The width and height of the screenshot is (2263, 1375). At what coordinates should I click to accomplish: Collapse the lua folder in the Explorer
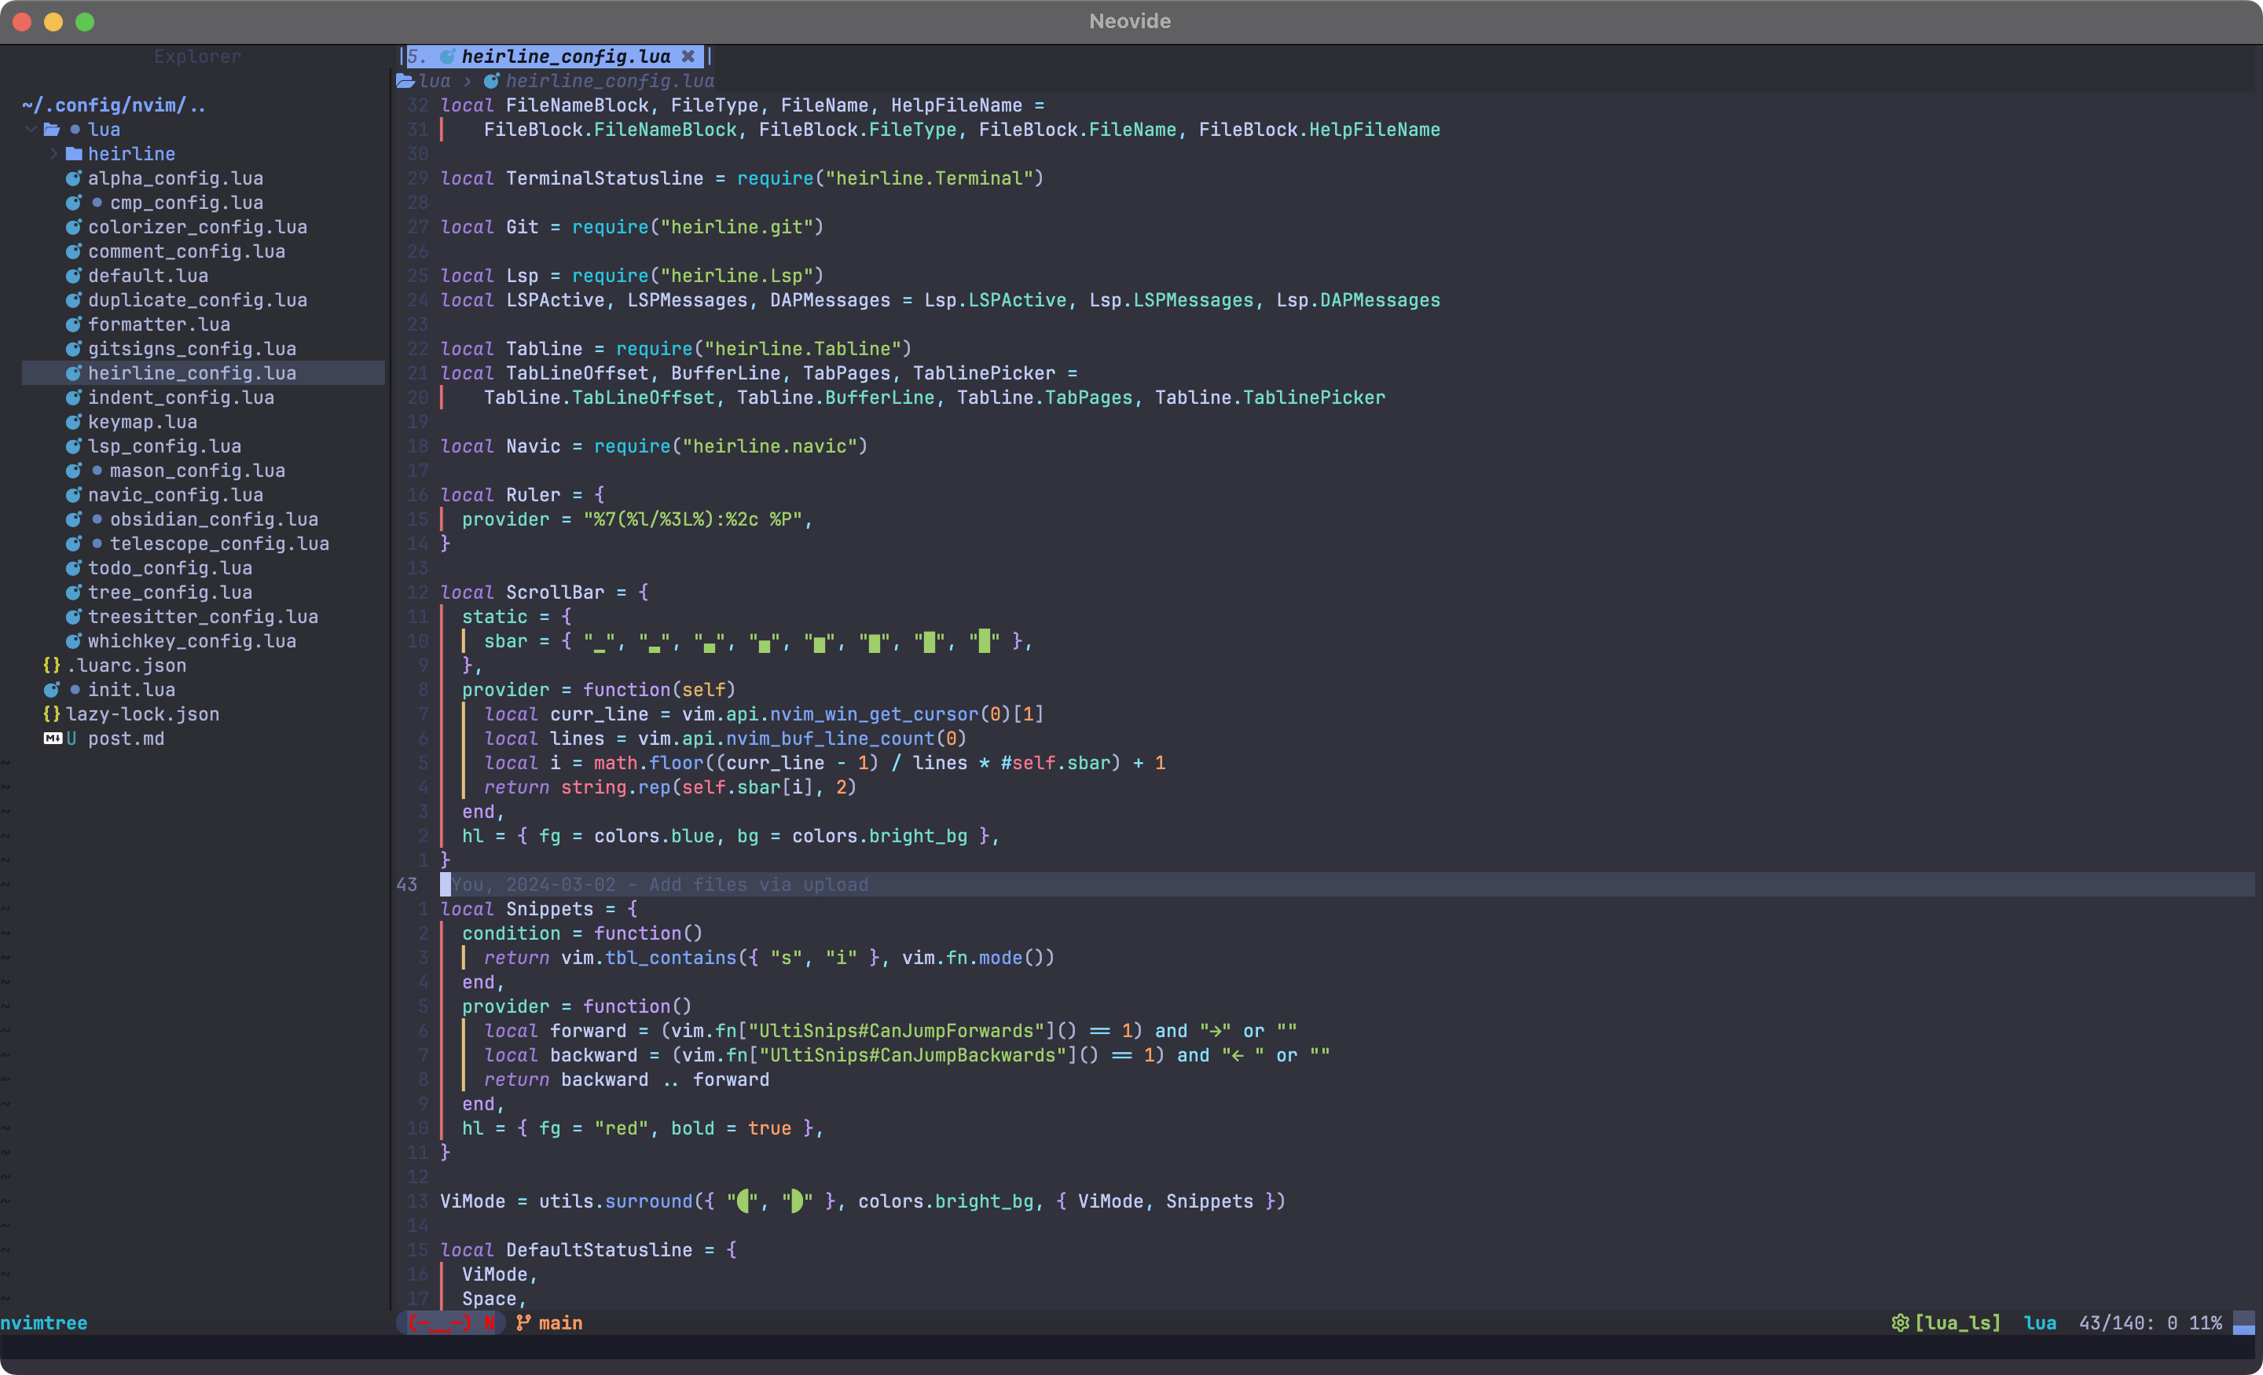click(x=31, y=129)
